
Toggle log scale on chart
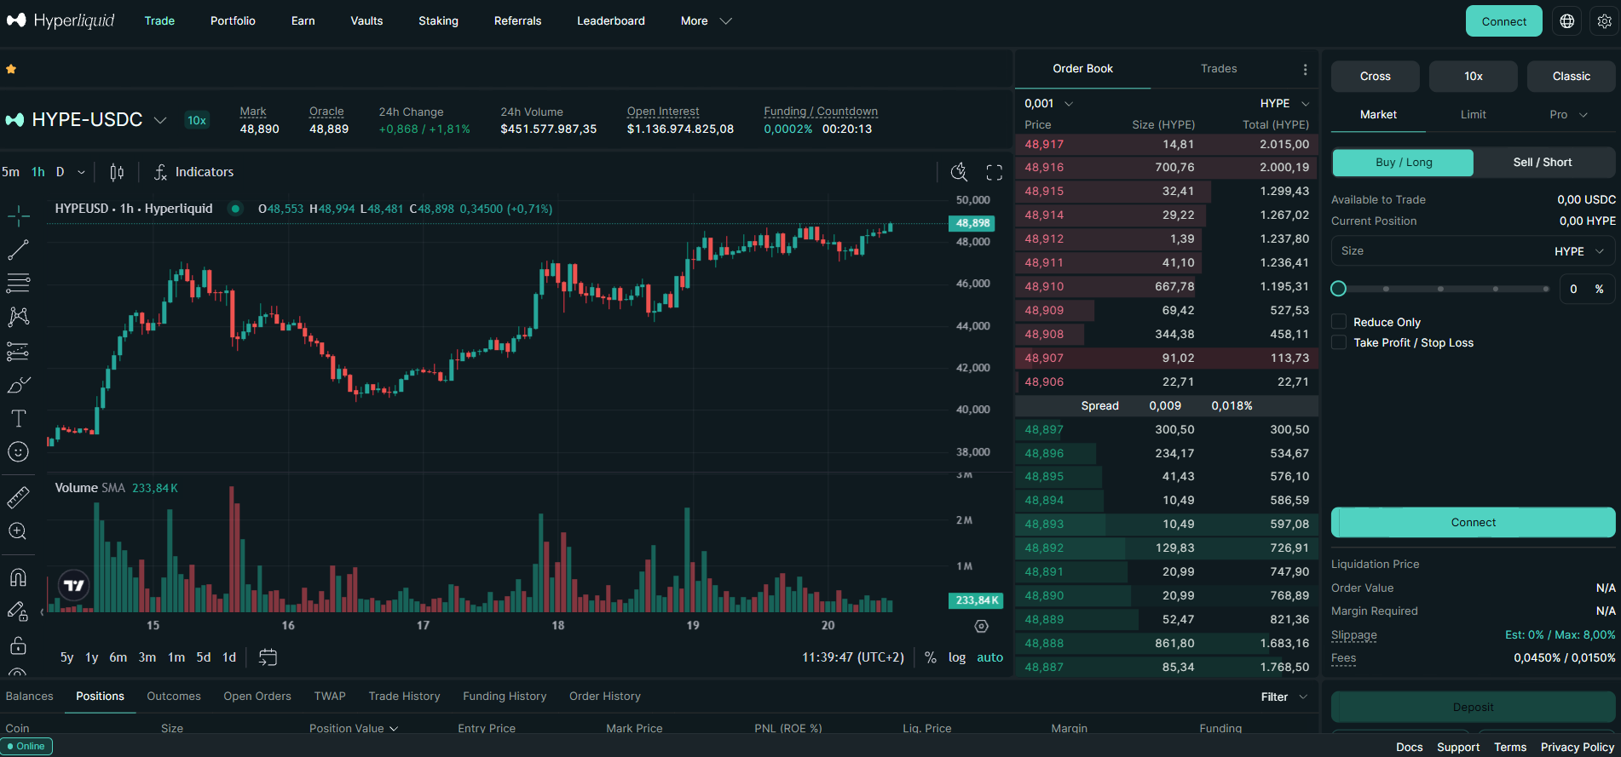click(957, 657)
